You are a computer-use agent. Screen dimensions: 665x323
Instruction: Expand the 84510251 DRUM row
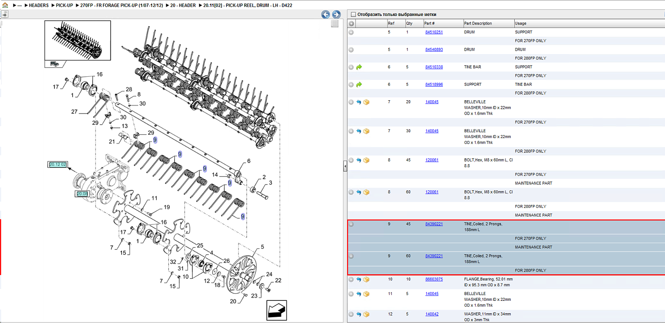coord(351,32)
